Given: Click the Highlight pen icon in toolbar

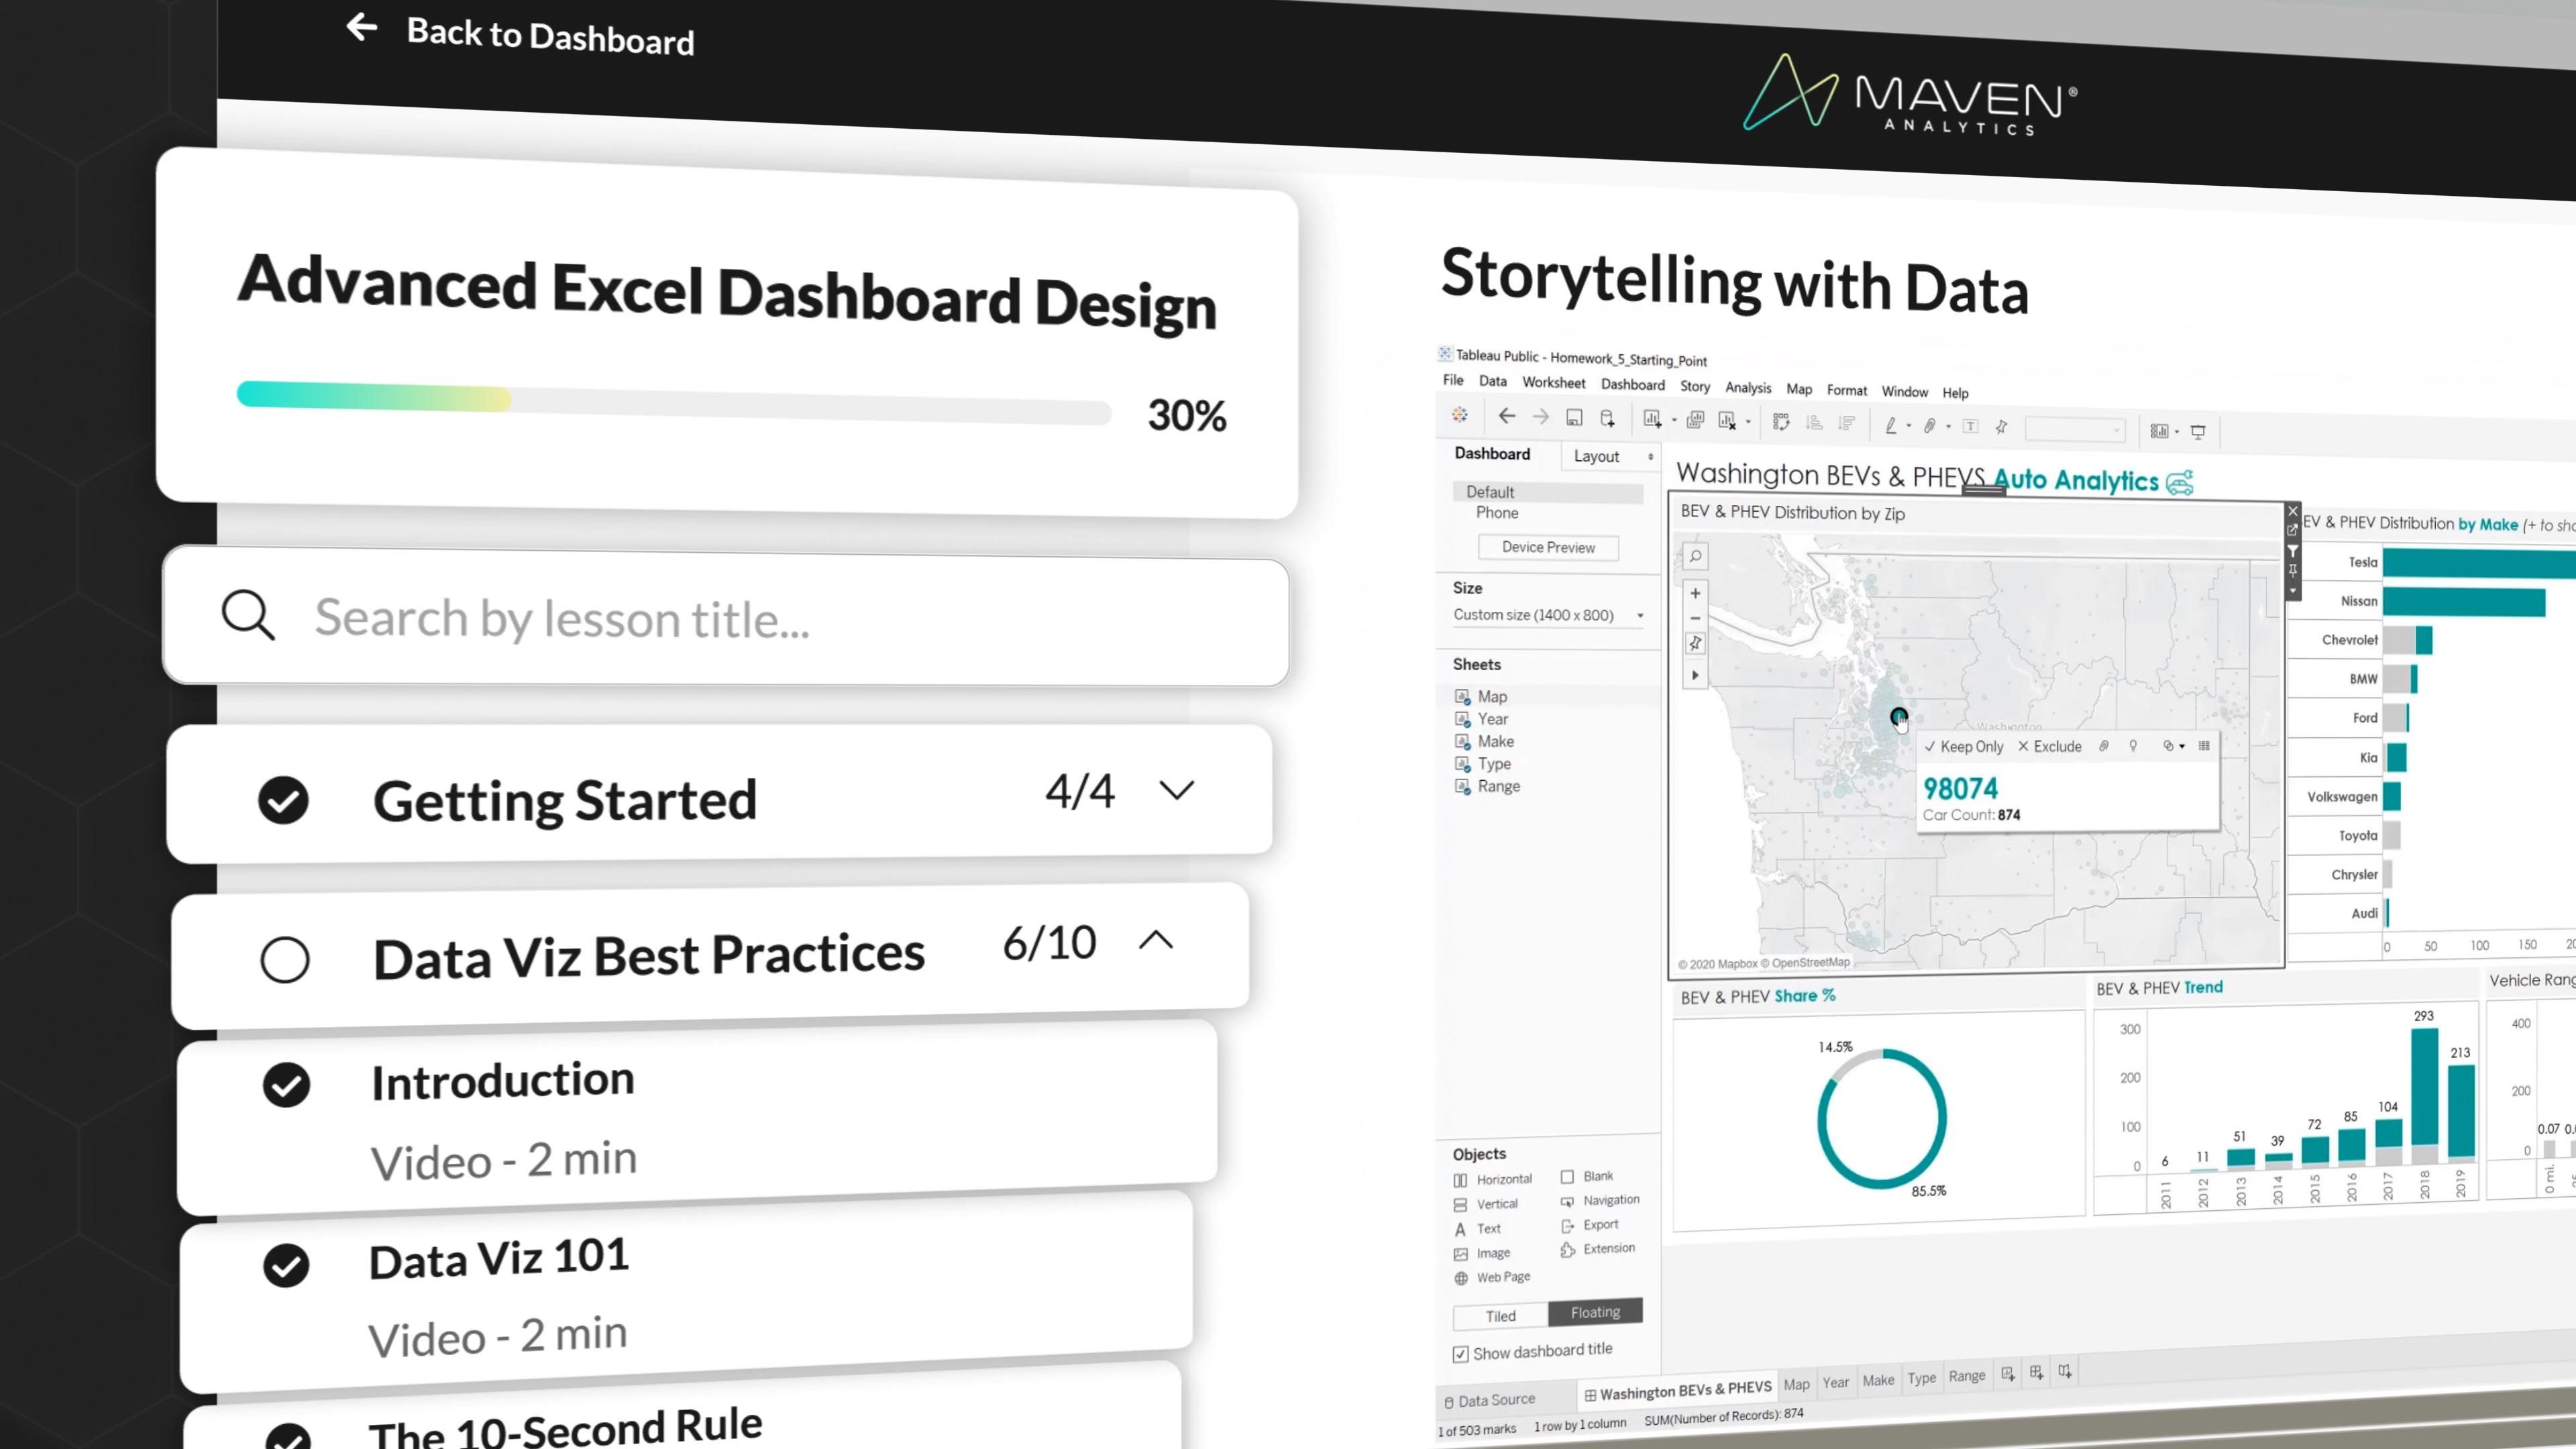Looking at the screenshot, I should [1891, 425].
